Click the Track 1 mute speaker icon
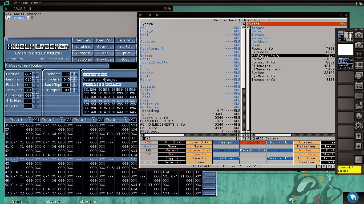Image resolution: width=364 pixels, height=204 pixels. [29, 120]
